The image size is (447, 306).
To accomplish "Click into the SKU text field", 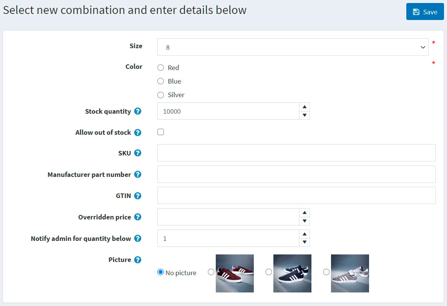I will tap(296, 153).
